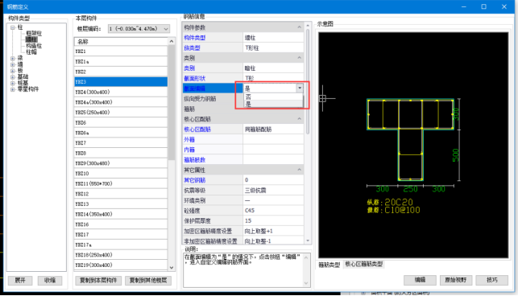
Task: Click the 展开 button
Action: click(x=20, y=281)
